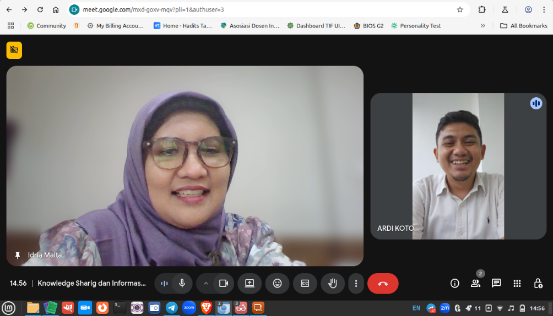
Task: Turn the camera on or off
Action: (223, 284)
